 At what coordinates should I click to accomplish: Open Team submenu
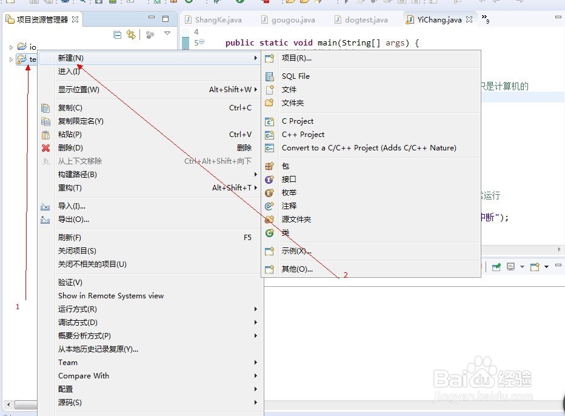click(149, 362)
